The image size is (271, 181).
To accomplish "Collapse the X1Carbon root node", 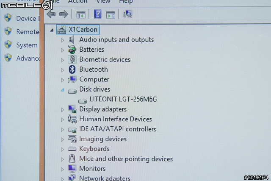I will point(52,30).
